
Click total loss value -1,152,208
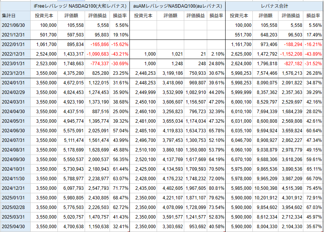coord(291,54)
